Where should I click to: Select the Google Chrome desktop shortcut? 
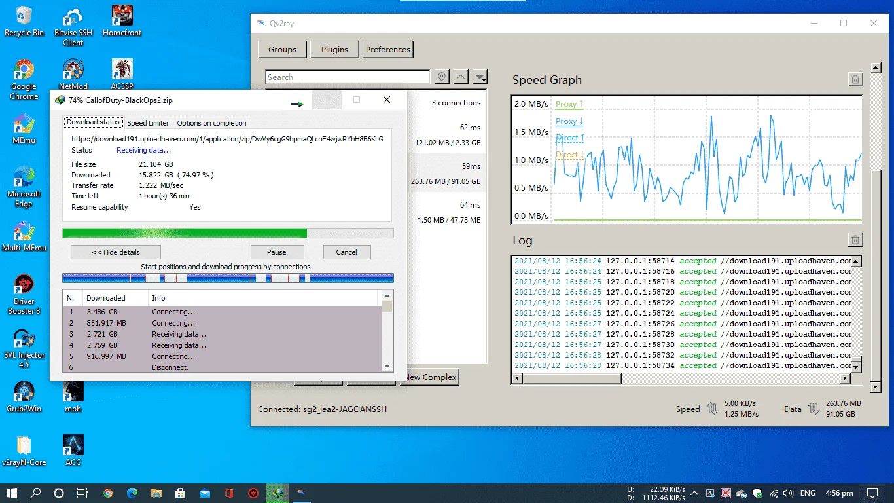24,80
